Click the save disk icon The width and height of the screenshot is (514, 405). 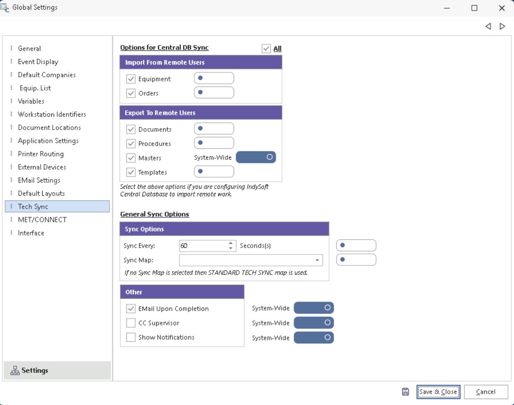coord(405,392)
